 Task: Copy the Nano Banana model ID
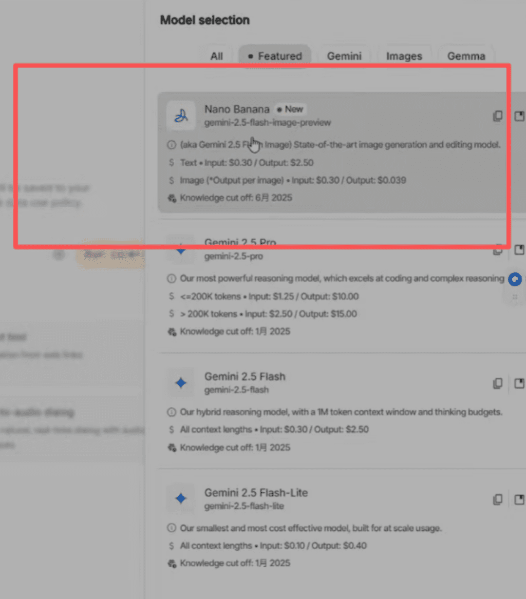[x=497, y=116]
